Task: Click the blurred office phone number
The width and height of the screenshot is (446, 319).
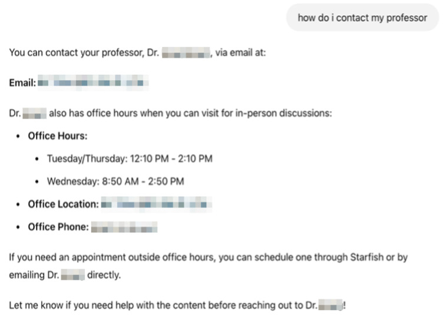Action: pos(124,227)
